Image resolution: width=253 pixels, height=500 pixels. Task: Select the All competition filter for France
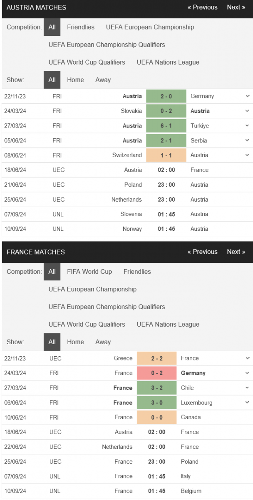pos(52,271)
